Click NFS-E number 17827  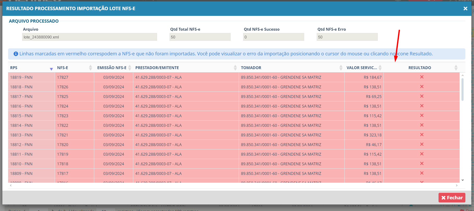(x=63, y=77)
